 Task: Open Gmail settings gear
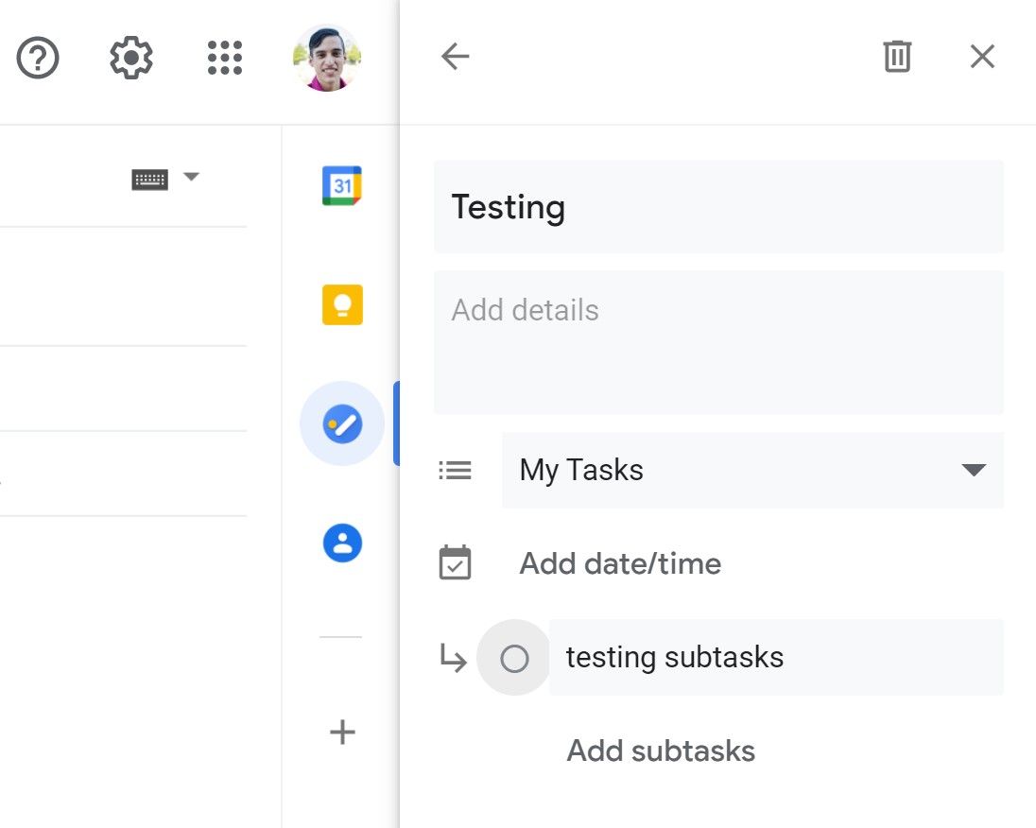click(x=131, y=57)
